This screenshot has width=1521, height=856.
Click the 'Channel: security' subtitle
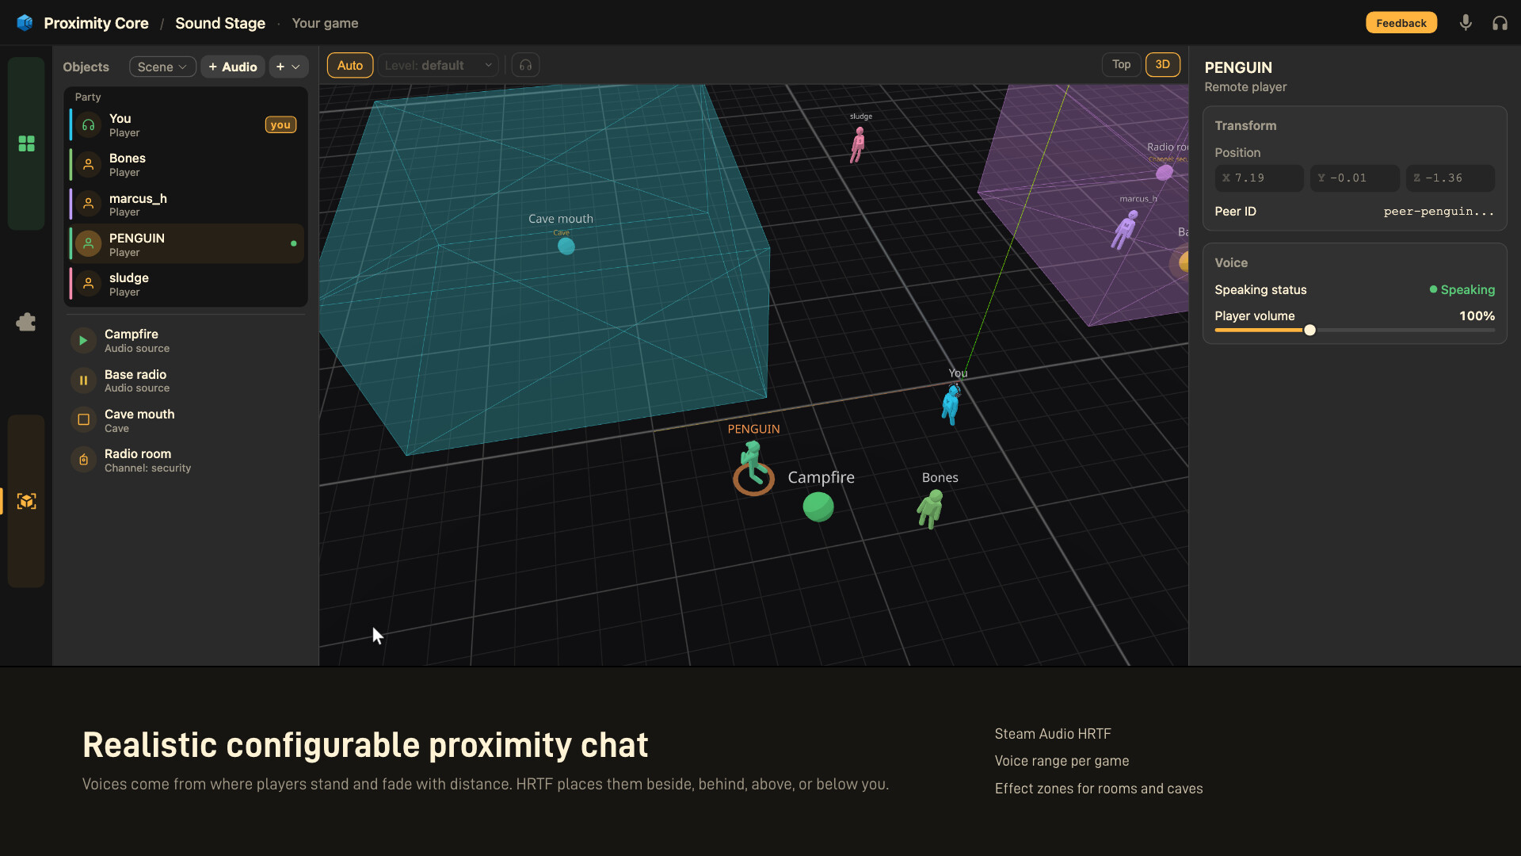click(147, 468)
